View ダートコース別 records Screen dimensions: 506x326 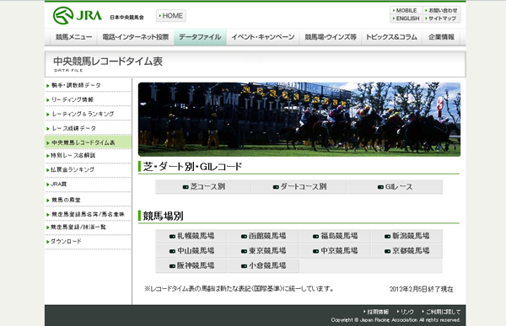pyautogui.click(x=299, y=187)
